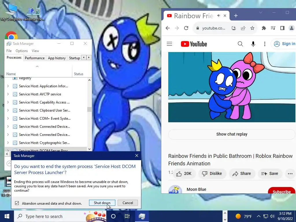Uncheck Abandon unsaved data and shut down
This screenshot has height=222, width=296.
pyautogui.click(x=17, y=203)
